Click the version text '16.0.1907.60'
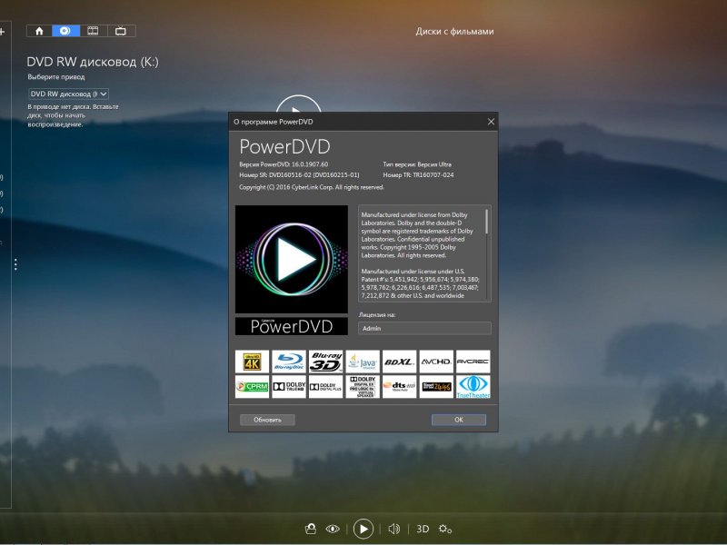This screenshot has height=545, width=727. [310, 164]
